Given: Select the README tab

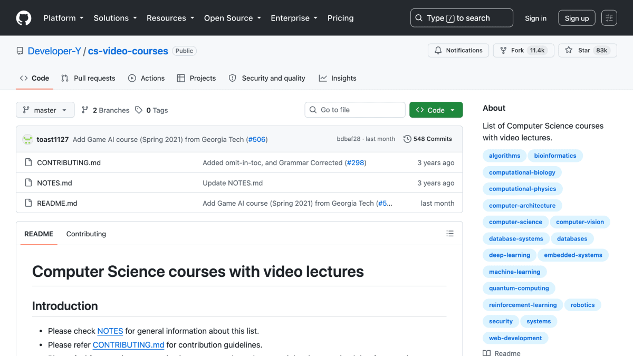Looking at the screenshot, I should click(x=39, y=234).
